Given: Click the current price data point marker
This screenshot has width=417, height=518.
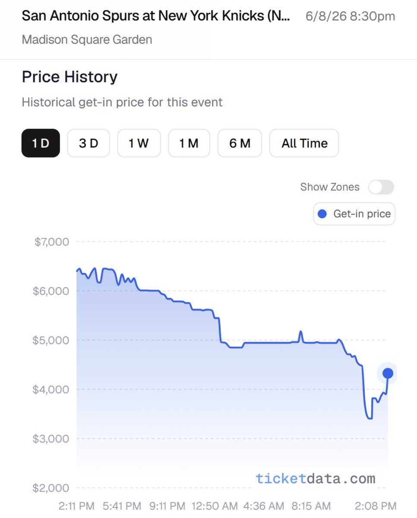Looking at the screenshot, I should (388, 373).
